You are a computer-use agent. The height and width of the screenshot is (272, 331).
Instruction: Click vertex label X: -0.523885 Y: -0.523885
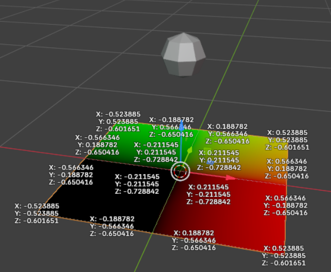(37, 213)
